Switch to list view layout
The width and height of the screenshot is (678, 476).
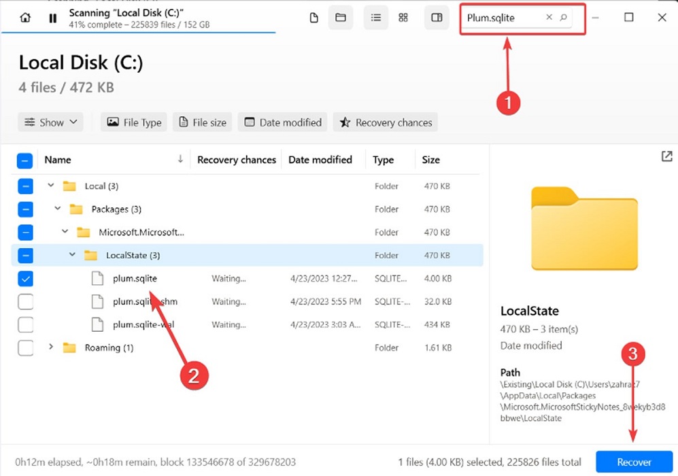[x=375, y=18]
